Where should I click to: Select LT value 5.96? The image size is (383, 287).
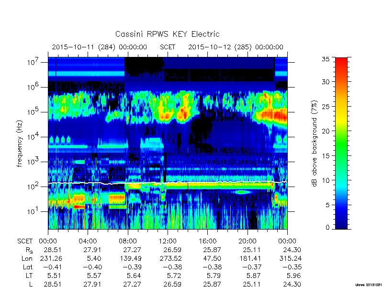coord(293,276)
